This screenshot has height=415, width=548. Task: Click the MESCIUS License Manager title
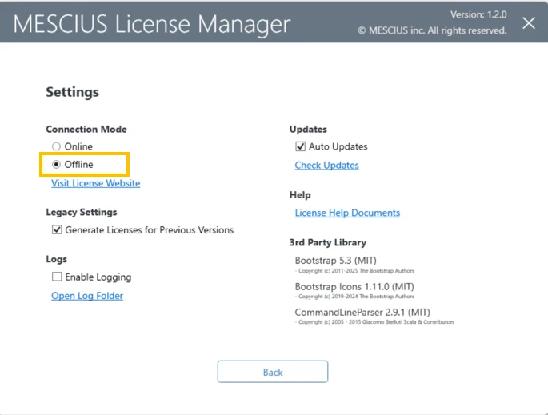coord(152,24)
